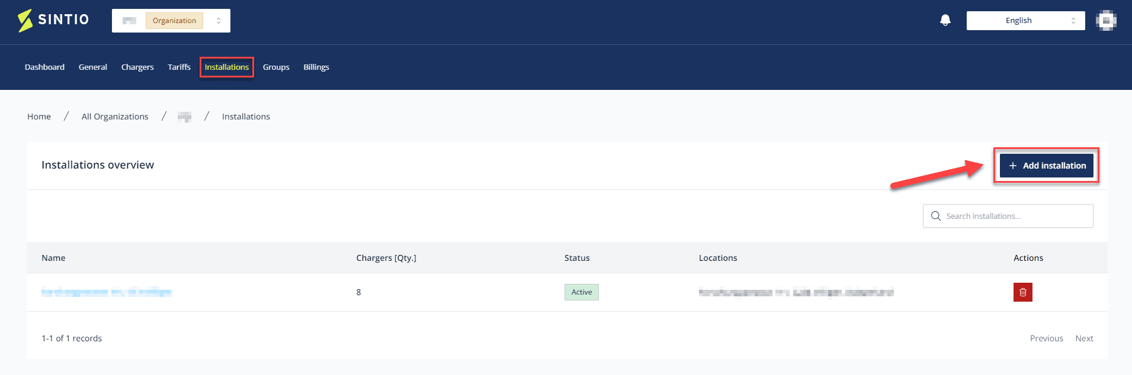Click the Sintio logo
Viewport: 1132px width, 375px height.
pos(53,20)
